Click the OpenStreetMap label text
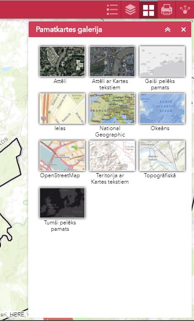This screenshot has width=194, height=321. pos(60,175)
